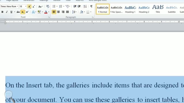The height and width of the screenshot is (103, 184).
Task: Open the font size dropdown
Action: click(26, 6)
